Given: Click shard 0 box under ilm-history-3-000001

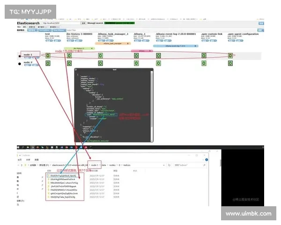Looking at the screenshot, I should (69, 56).
